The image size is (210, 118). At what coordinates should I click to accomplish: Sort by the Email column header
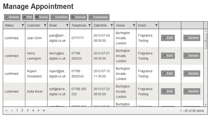(x=53, y=25)
